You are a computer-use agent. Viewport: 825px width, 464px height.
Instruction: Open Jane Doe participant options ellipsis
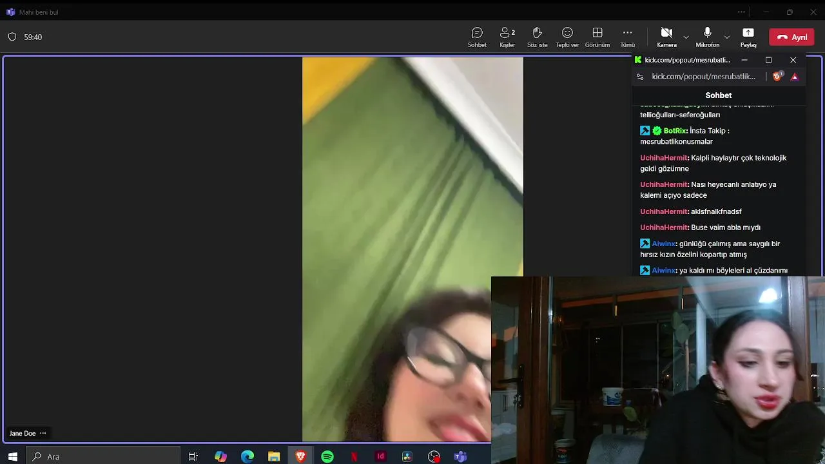click(x=43, y=433)
